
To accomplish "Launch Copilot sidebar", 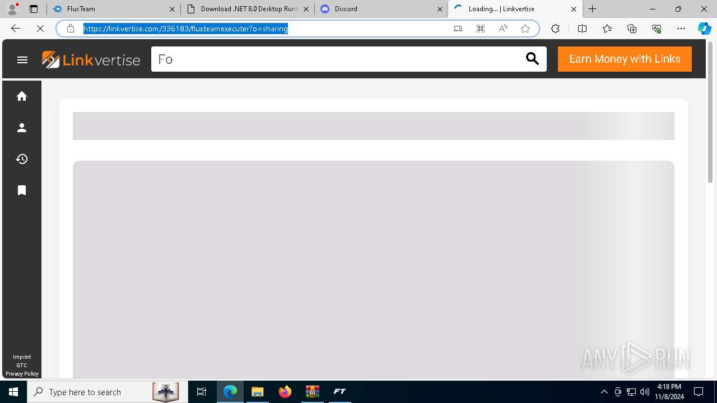I will (704, 29).
